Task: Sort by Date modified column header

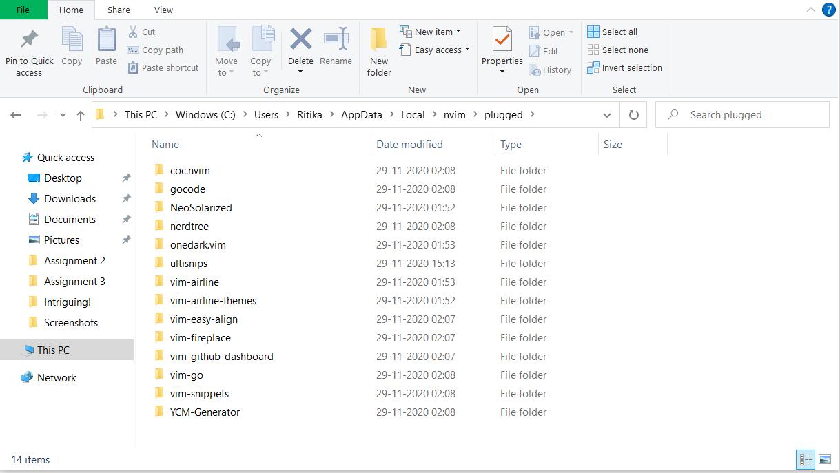Action: coord(409,144)
